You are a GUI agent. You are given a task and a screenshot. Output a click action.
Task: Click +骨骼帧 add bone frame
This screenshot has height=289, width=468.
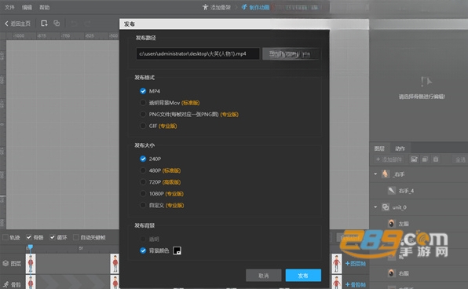356,284
